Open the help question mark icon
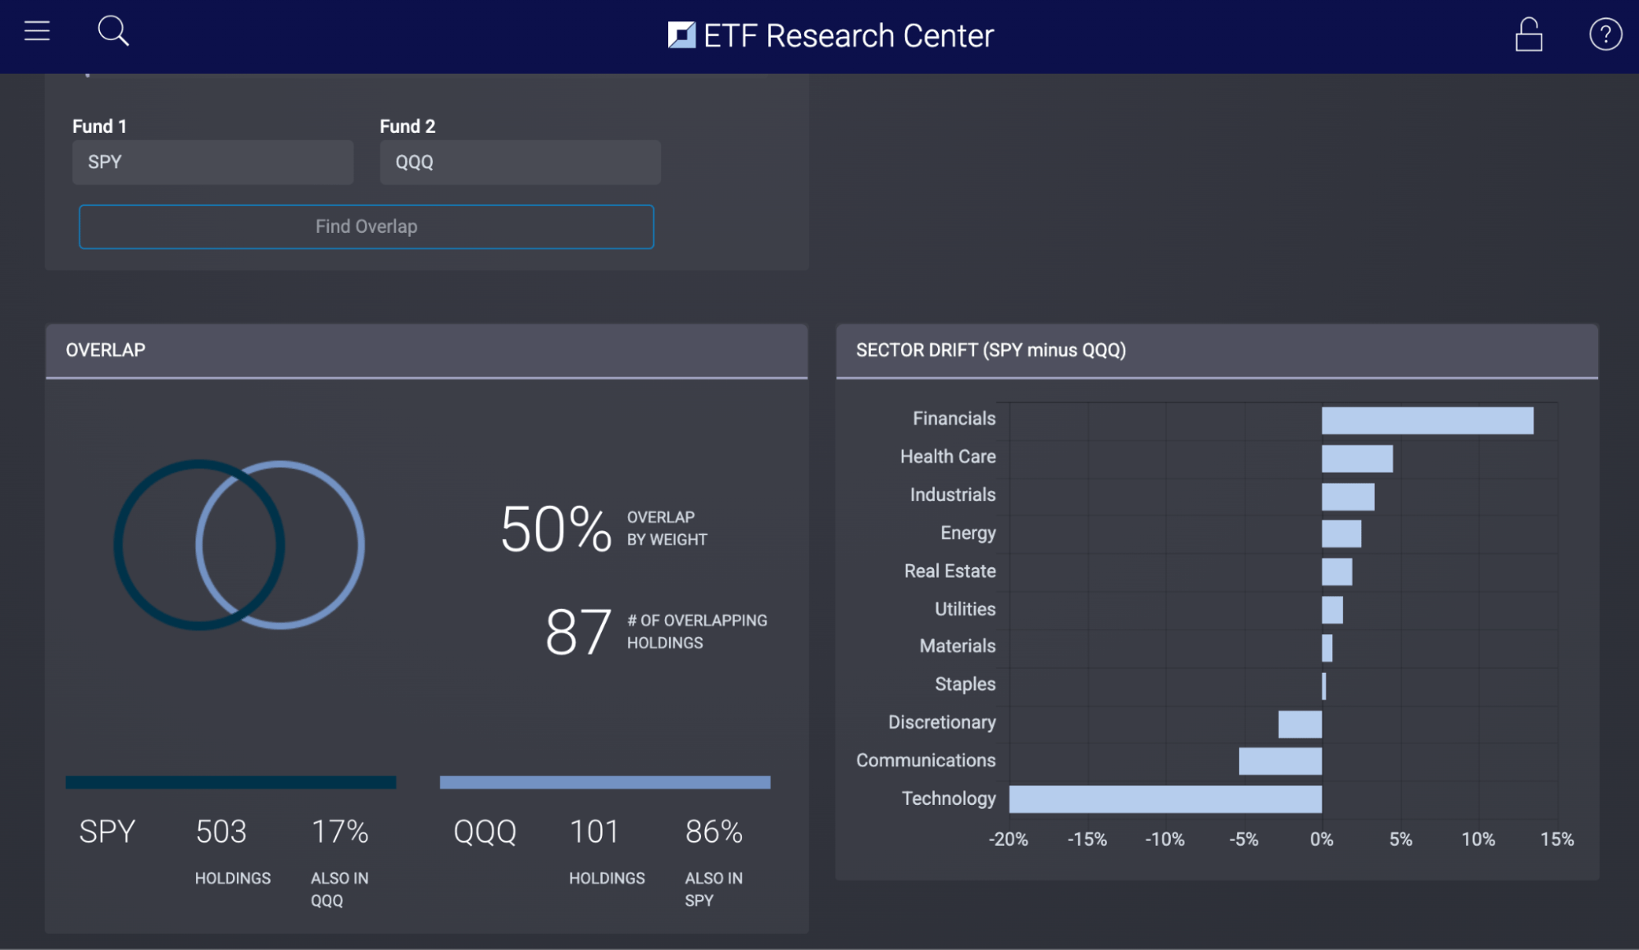 1605,34
